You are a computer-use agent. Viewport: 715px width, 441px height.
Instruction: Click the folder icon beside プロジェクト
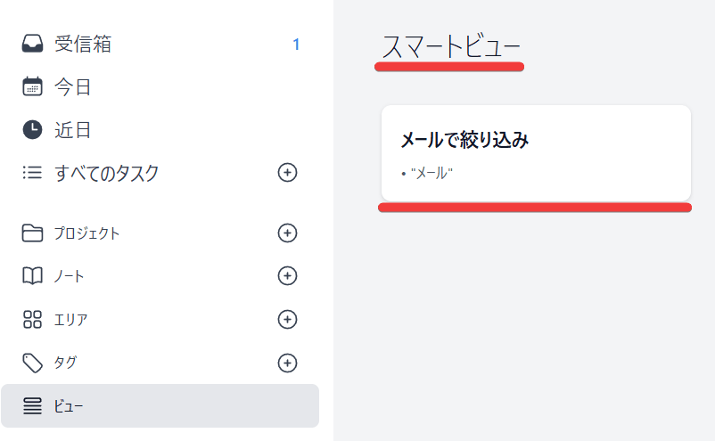click(x=32, y=233)
